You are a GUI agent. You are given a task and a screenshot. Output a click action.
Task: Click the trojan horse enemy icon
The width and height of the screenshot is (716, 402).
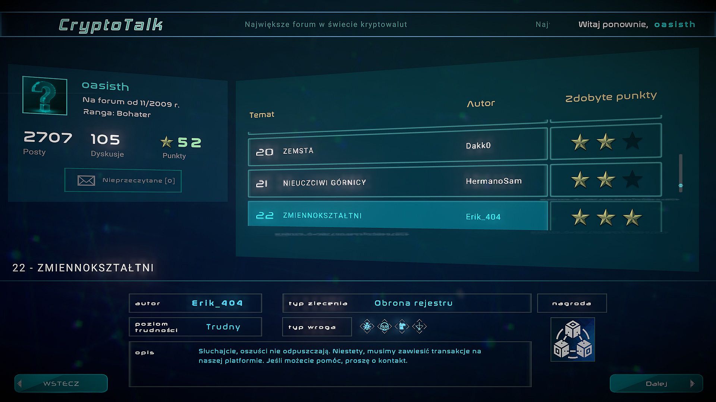[402, 327]
